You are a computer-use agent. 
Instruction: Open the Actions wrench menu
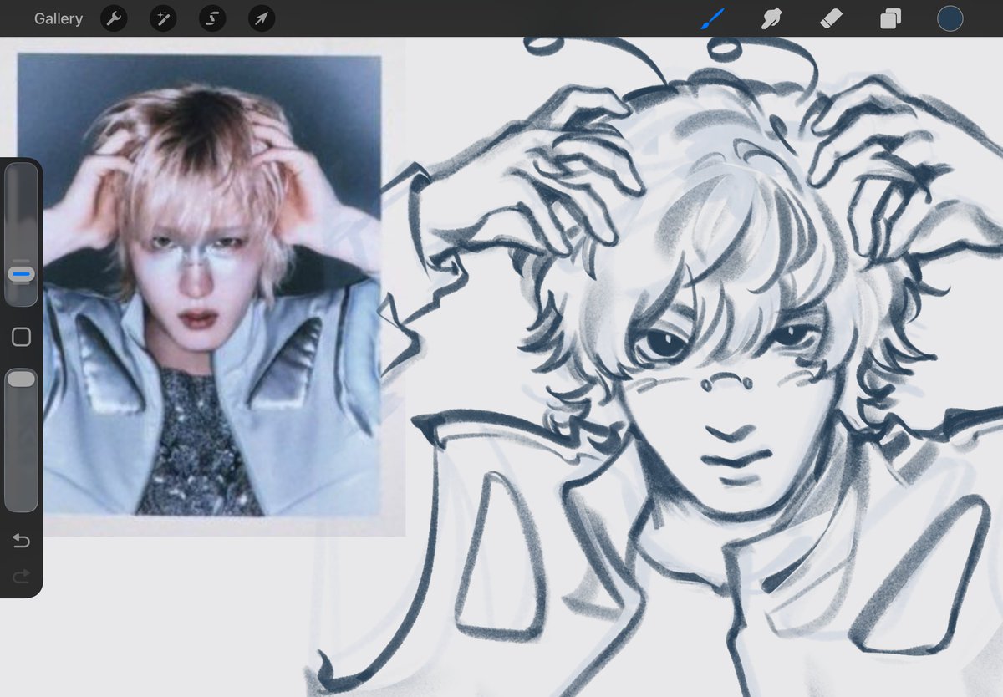tap(114, 18)
